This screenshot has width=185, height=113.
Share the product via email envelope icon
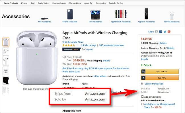coord(157,32)
